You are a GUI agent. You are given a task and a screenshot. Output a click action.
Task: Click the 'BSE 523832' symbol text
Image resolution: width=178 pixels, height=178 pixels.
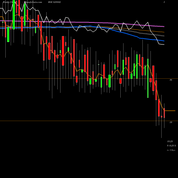point(55,2)
